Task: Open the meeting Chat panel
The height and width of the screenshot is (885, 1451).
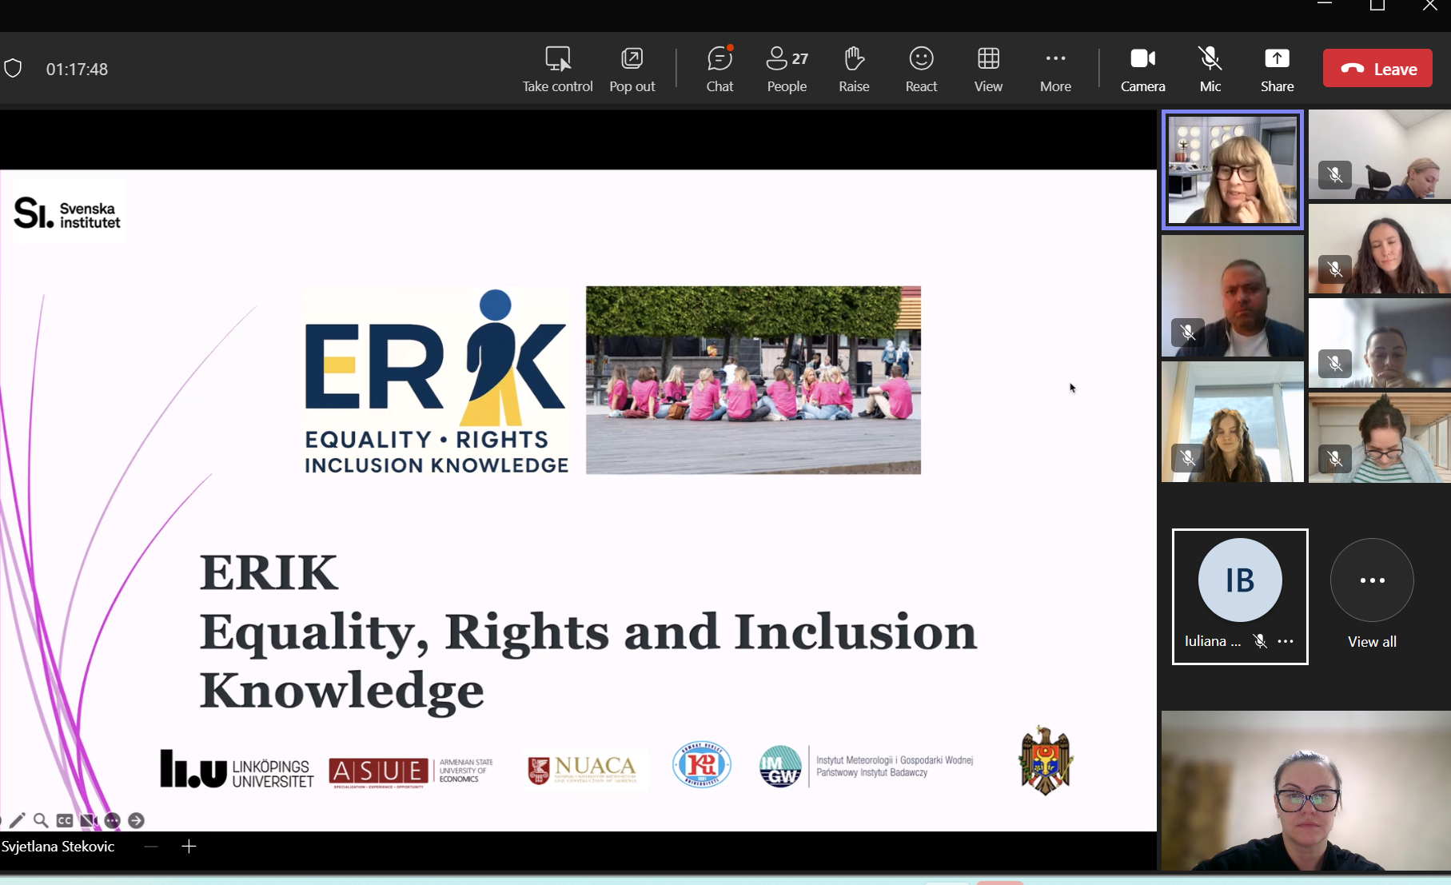Action: tap(720, 69)
